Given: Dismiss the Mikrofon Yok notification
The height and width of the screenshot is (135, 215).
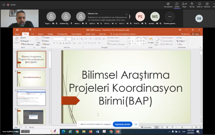Looking at the screenshot, I should pyautogui.click(x=126, y=14).
